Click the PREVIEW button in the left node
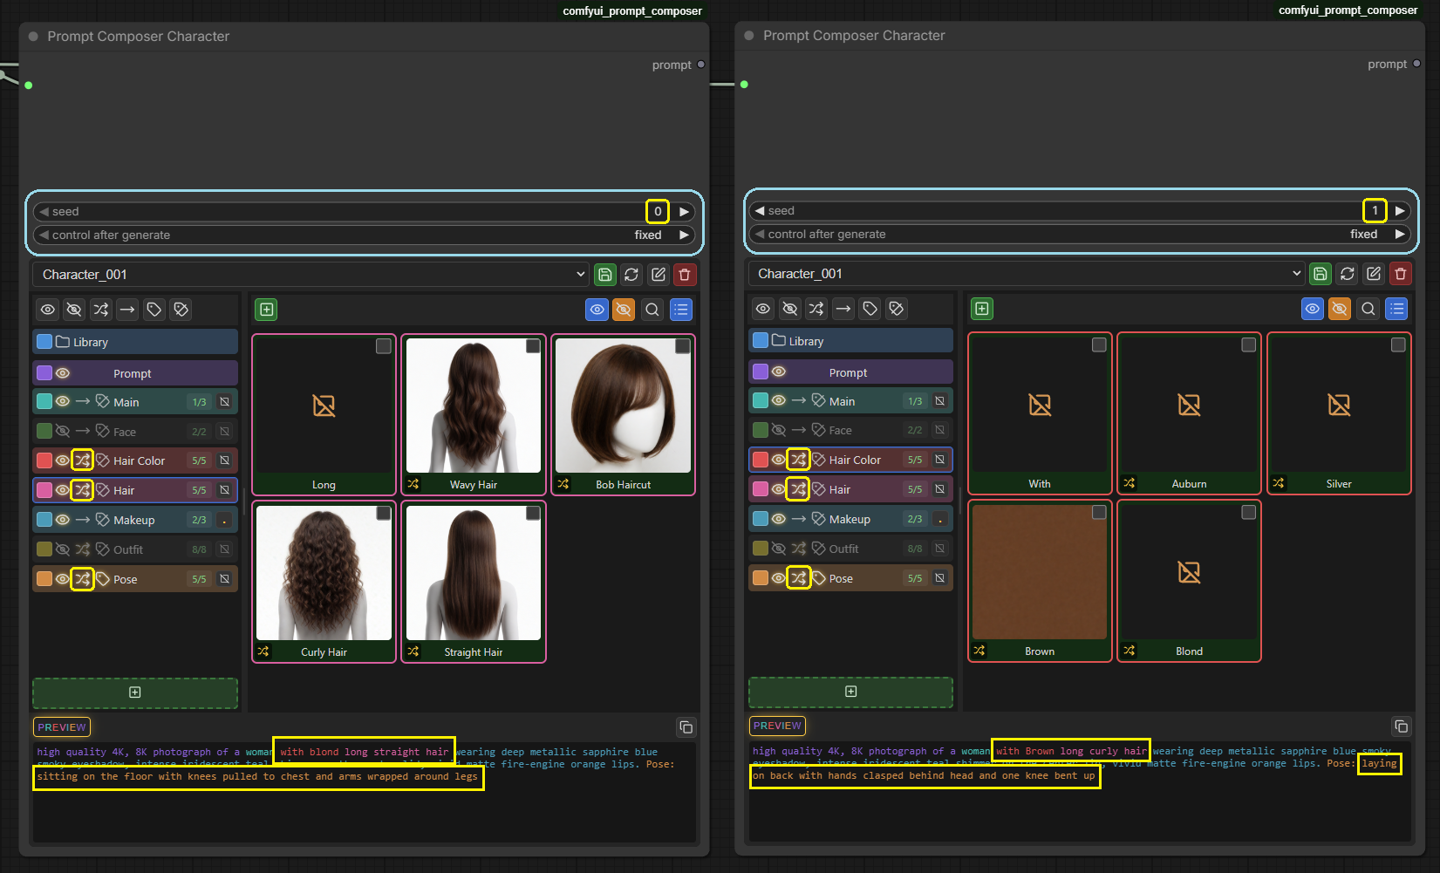The image size is (1440, 873). point(62,727)
